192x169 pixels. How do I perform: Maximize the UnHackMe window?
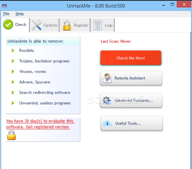[x=172, y=5]
